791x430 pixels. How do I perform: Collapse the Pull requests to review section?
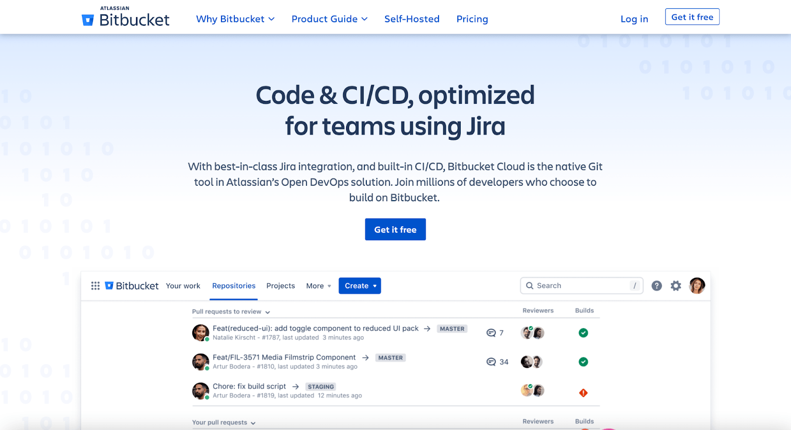231,311
